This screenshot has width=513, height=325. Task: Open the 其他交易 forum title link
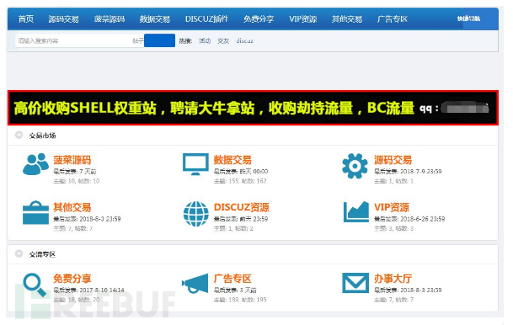coord(72,207)
